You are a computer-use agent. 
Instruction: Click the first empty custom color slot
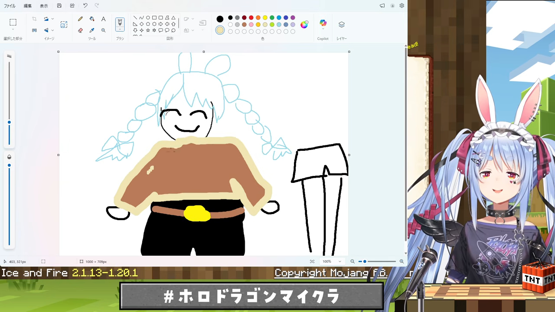click(230, 32)
